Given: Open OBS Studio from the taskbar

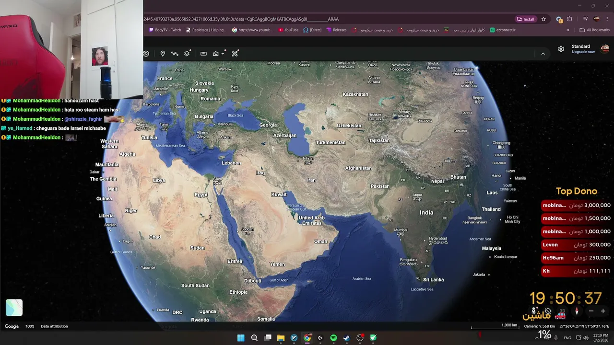Looking at the screenshot, I should tap(360, 338).
